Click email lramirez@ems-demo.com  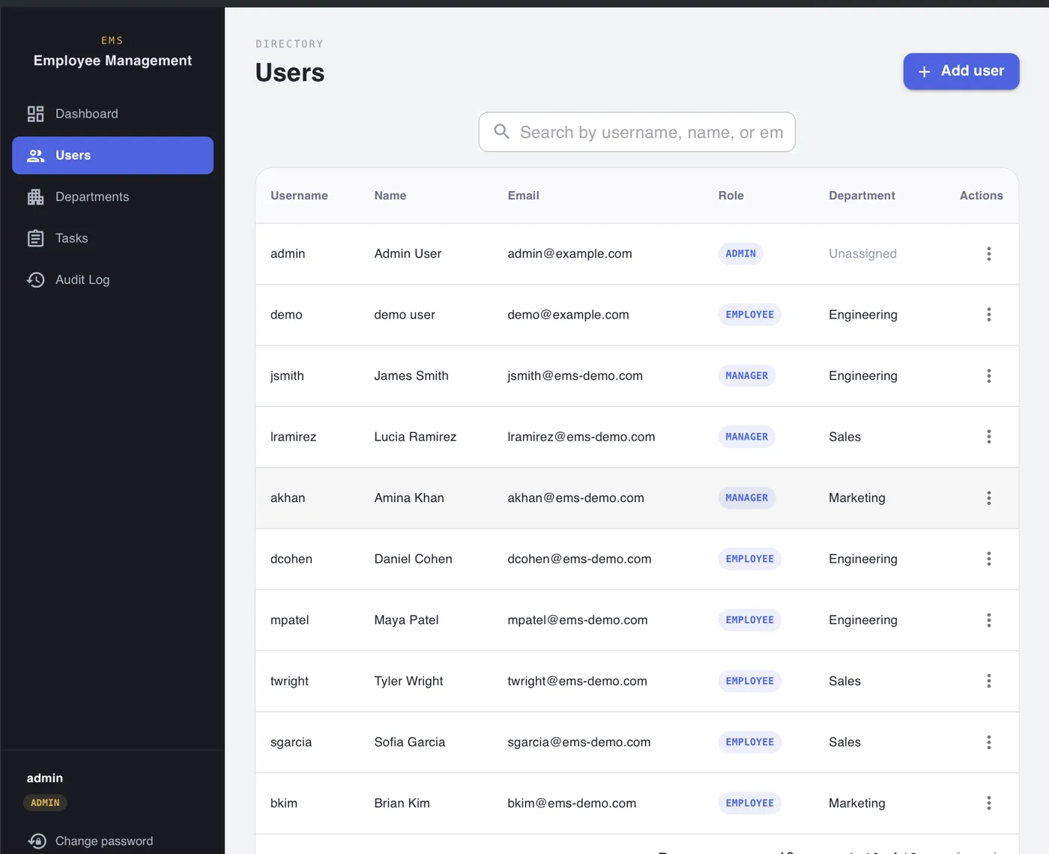click(x=581, y=437)
